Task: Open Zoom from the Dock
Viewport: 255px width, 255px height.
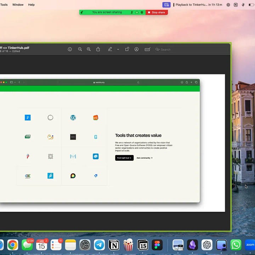Action: [x=250, y=245]
